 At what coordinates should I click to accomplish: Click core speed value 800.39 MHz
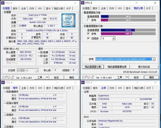tap(26, 52)
